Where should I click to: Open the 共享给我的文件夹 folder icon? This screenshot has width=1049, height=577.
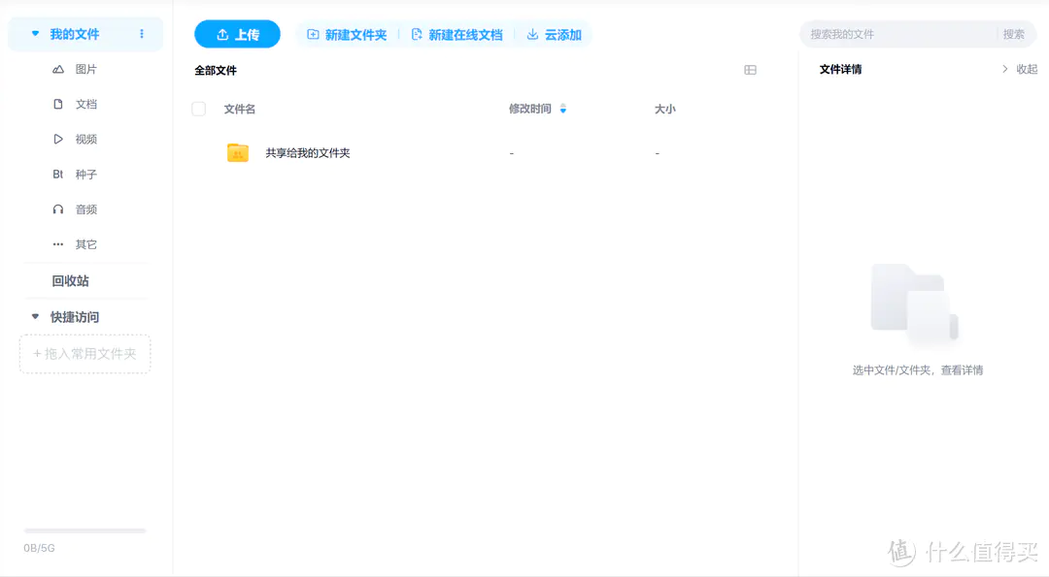coord(237,152)
